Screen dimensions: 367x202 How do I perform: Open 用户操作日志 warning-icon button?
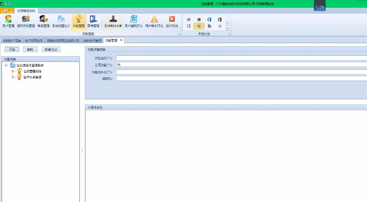click(154, 21)
